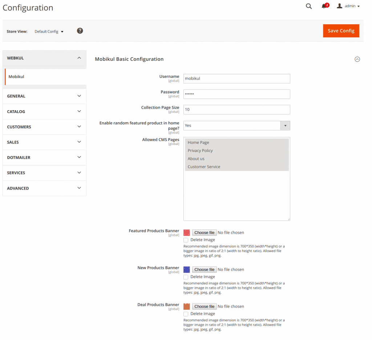Open the Store View Default Config dropdown

49,32
